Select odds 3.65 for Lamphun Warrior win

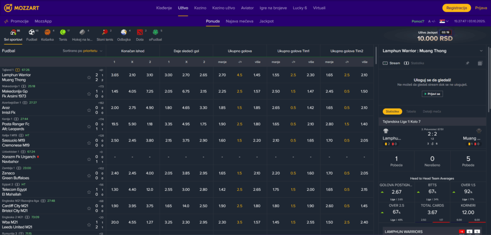click(x=115, y=75)
